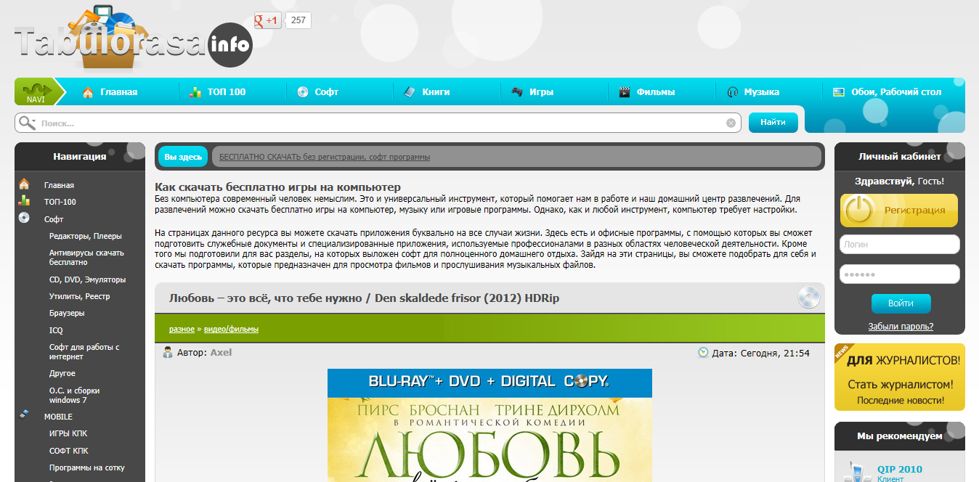Click the разное category link
Viewport: 979px width, 482px height.
coord(182,329)
